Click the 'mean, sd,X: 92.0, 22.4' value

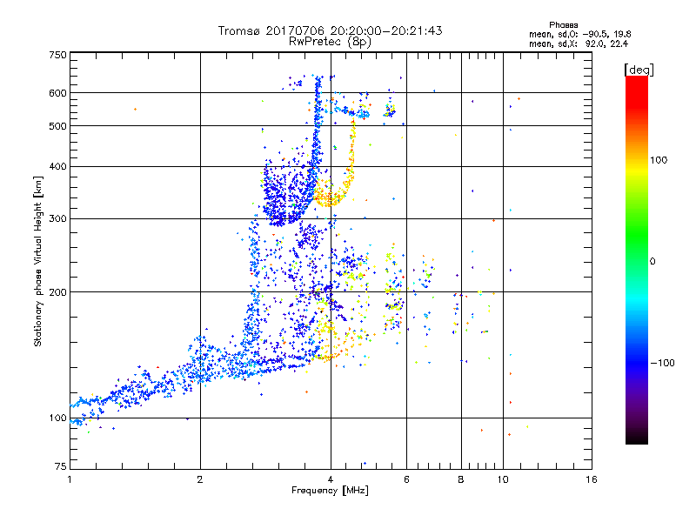(579, 44)
